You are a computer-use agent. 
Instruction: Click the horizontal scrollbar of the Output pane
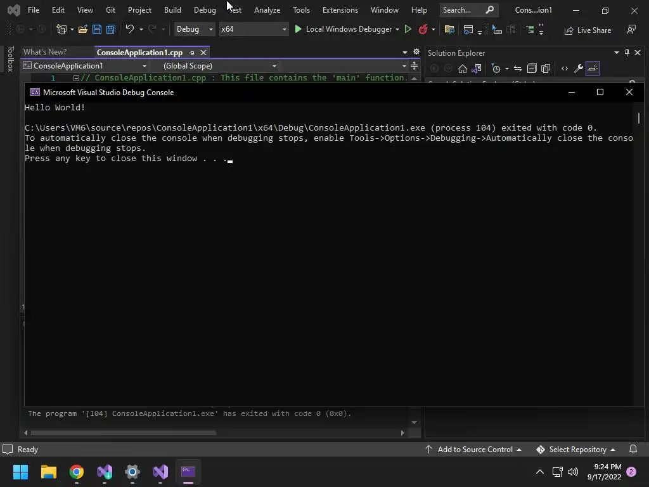click(124, 432)
